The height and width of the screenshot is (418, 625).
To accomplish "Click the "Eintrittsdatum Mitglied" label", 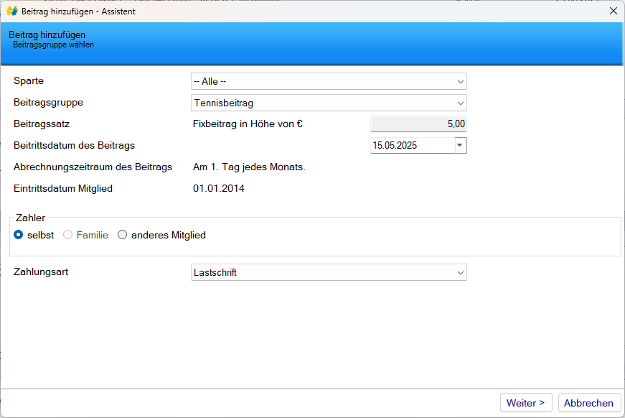I will point(63,189).
